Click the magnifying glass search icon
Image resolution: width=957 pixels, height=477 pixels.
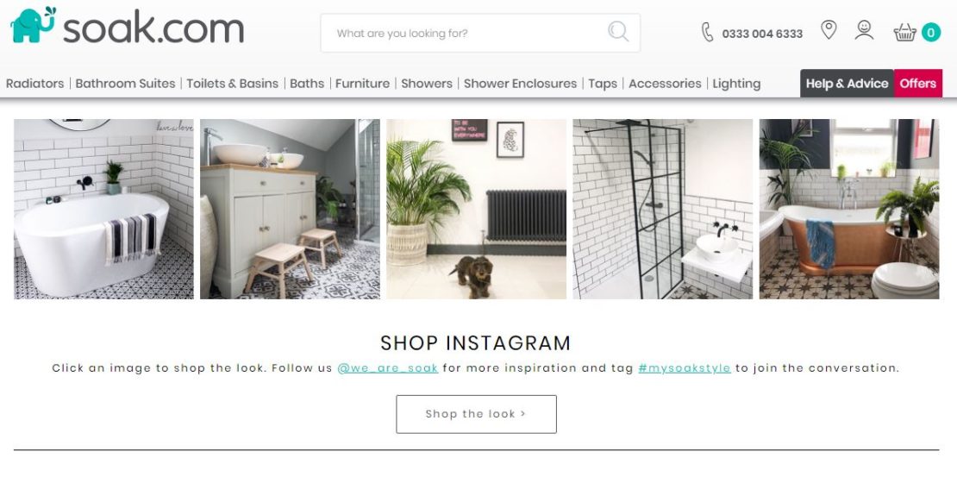(x=617, y=31)
